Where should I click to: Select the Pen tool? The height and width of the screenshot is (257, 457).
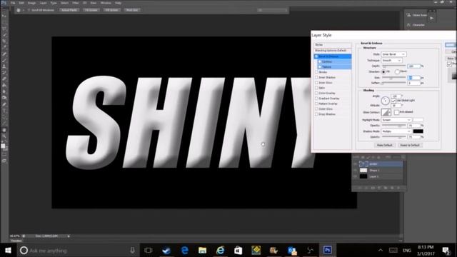[4, 104]
